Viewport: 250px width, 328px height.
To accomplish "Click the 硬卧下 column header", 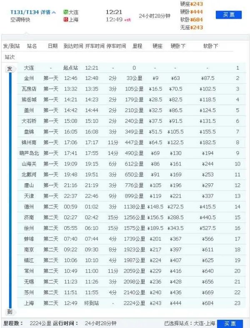I will pyautogui.click(x=178, y=46).
